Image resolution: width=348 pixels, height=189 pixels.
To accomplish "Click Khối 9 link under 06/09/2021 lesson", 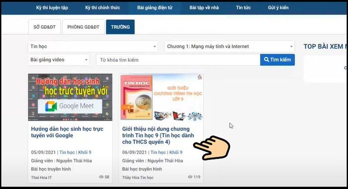I will 176,152.
